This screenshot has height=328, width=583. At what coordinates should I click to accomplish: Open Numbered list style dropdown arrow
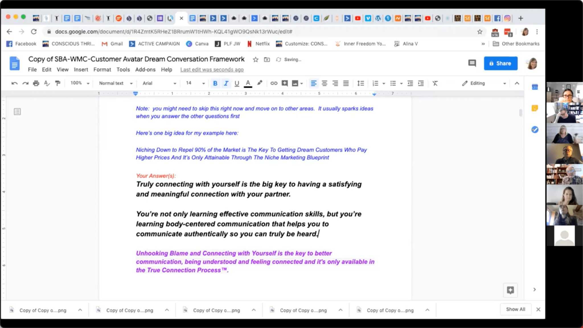tap(384, 84)
